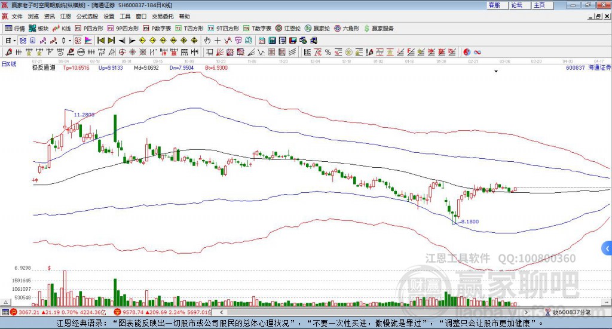This screenshot has width=612, height=329.
Task: Open the 江恩轮 (Gann wheel) tool
Action: [x=288, y=29]
